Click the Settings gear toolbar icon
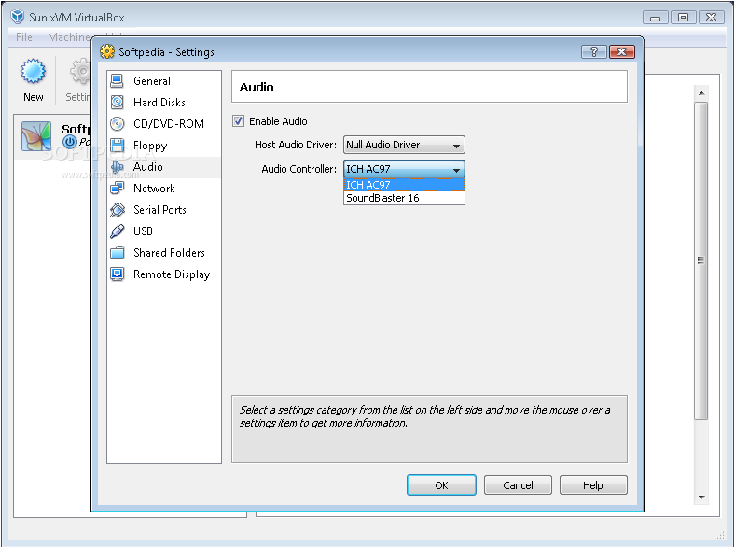Image resolution: width=735 pixels, height=547 pixels. click(80, 71)
